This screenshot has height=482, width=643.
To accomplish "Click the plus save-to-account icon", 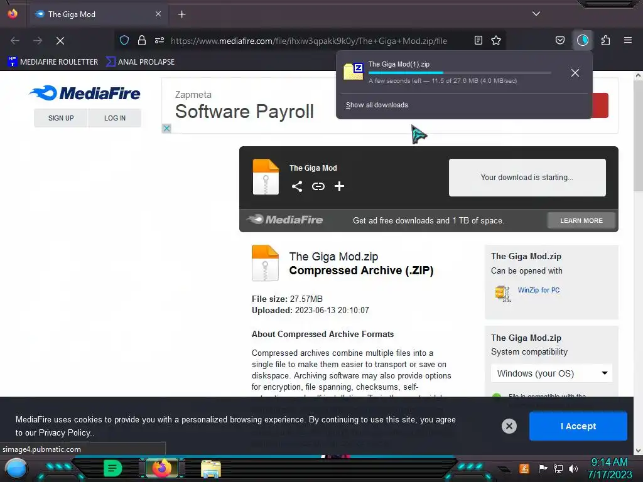I will [339, 186].
